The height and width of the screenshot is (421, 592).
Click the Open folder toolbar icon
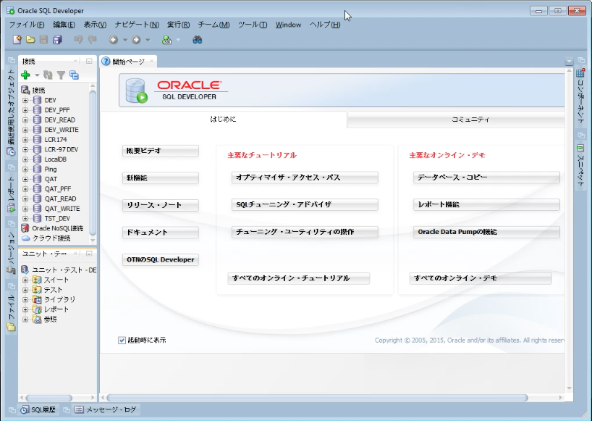[30, 40]
